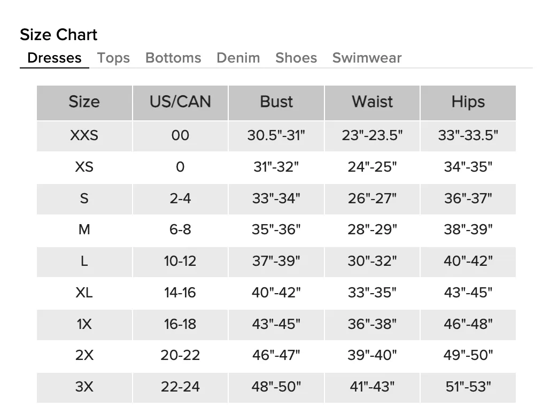542x414 pixels.
Task: Open the Denim tab
Action: (238, 58)
